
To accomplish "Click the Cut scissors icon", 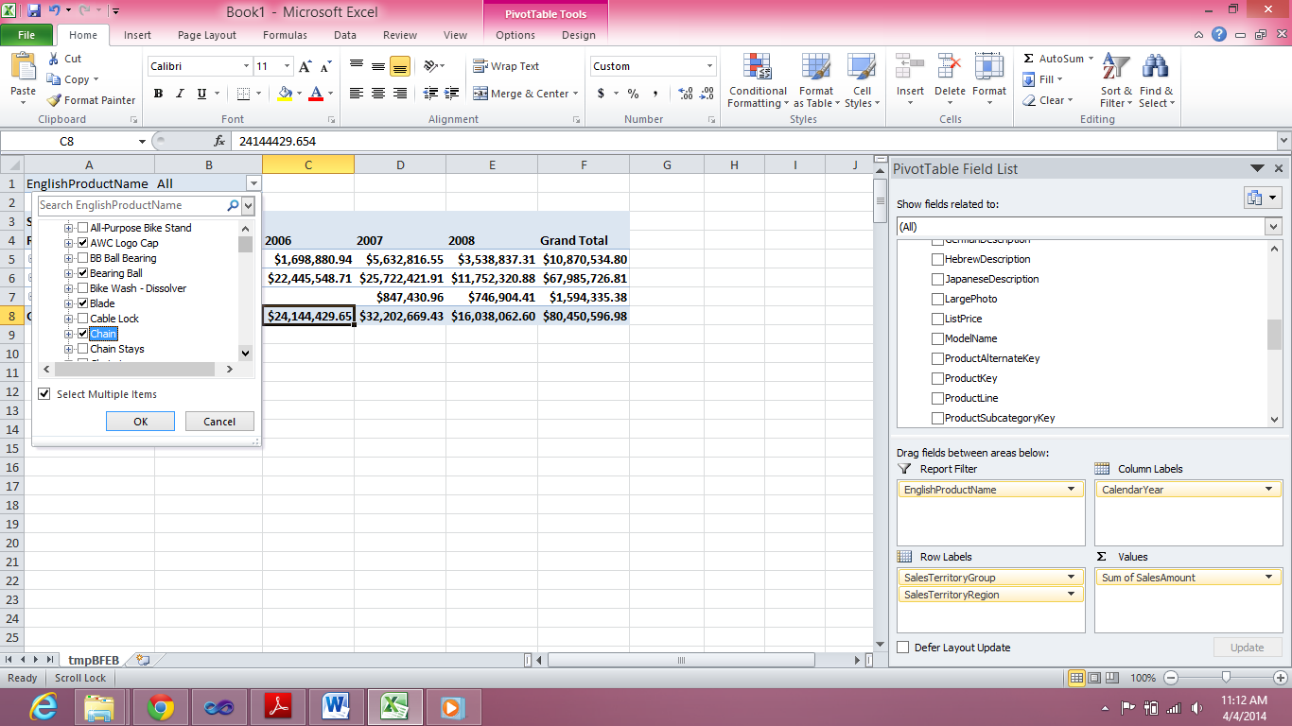I will coord(52,59).
